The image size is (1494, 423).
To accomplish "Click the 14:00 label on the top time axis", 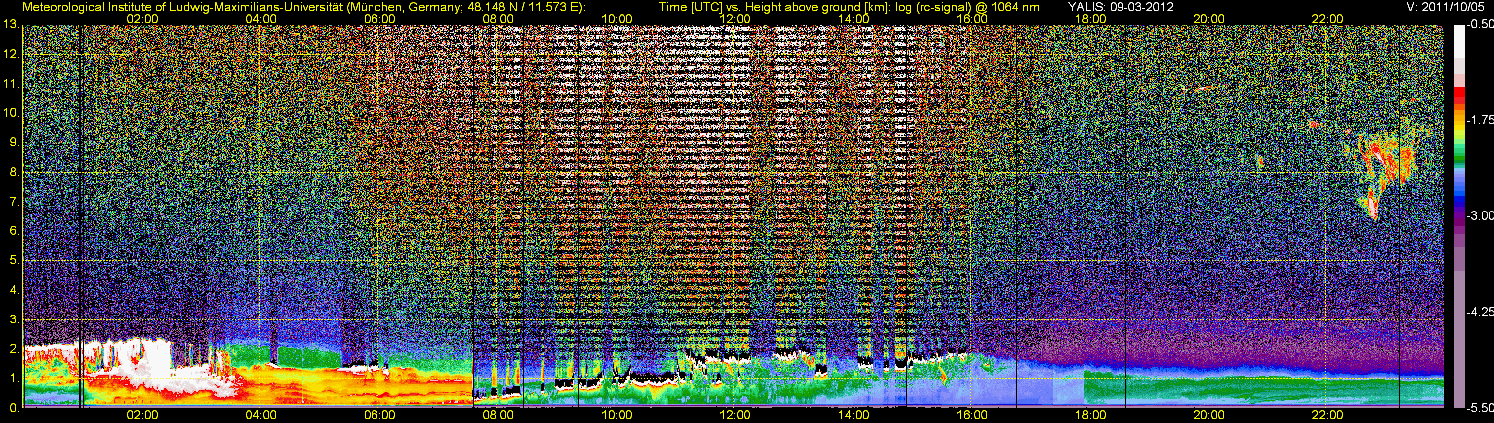I will (x=854, y=19).
